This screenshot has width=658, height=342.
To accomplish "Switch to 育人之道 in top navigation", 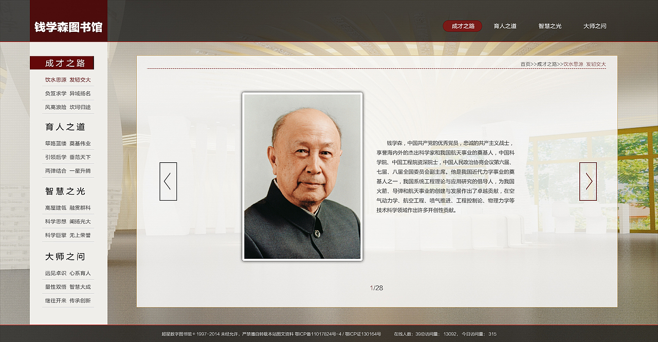I will (505, 26).
